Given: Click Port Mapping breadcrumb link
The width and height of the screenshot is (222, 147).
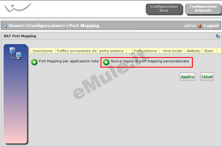Looking at the screenshot, I should 84,26.
